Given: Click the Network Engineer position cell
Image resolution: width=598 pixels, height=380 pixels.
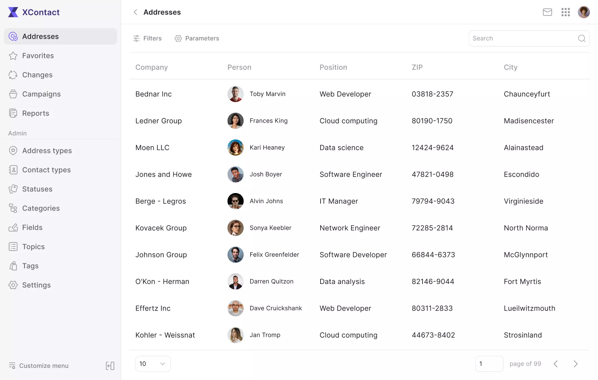Looking at the screenshot, I should (350, 228).
